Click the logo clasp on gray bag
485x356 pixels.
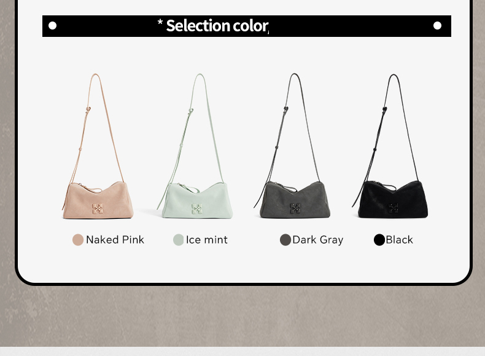tap(295, 208)
